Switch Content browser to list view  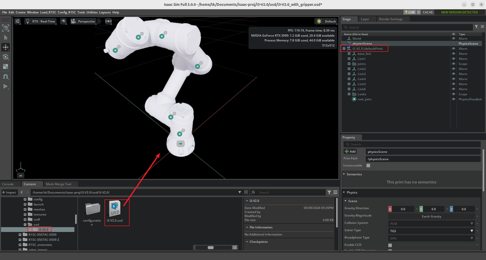point(235,247)
